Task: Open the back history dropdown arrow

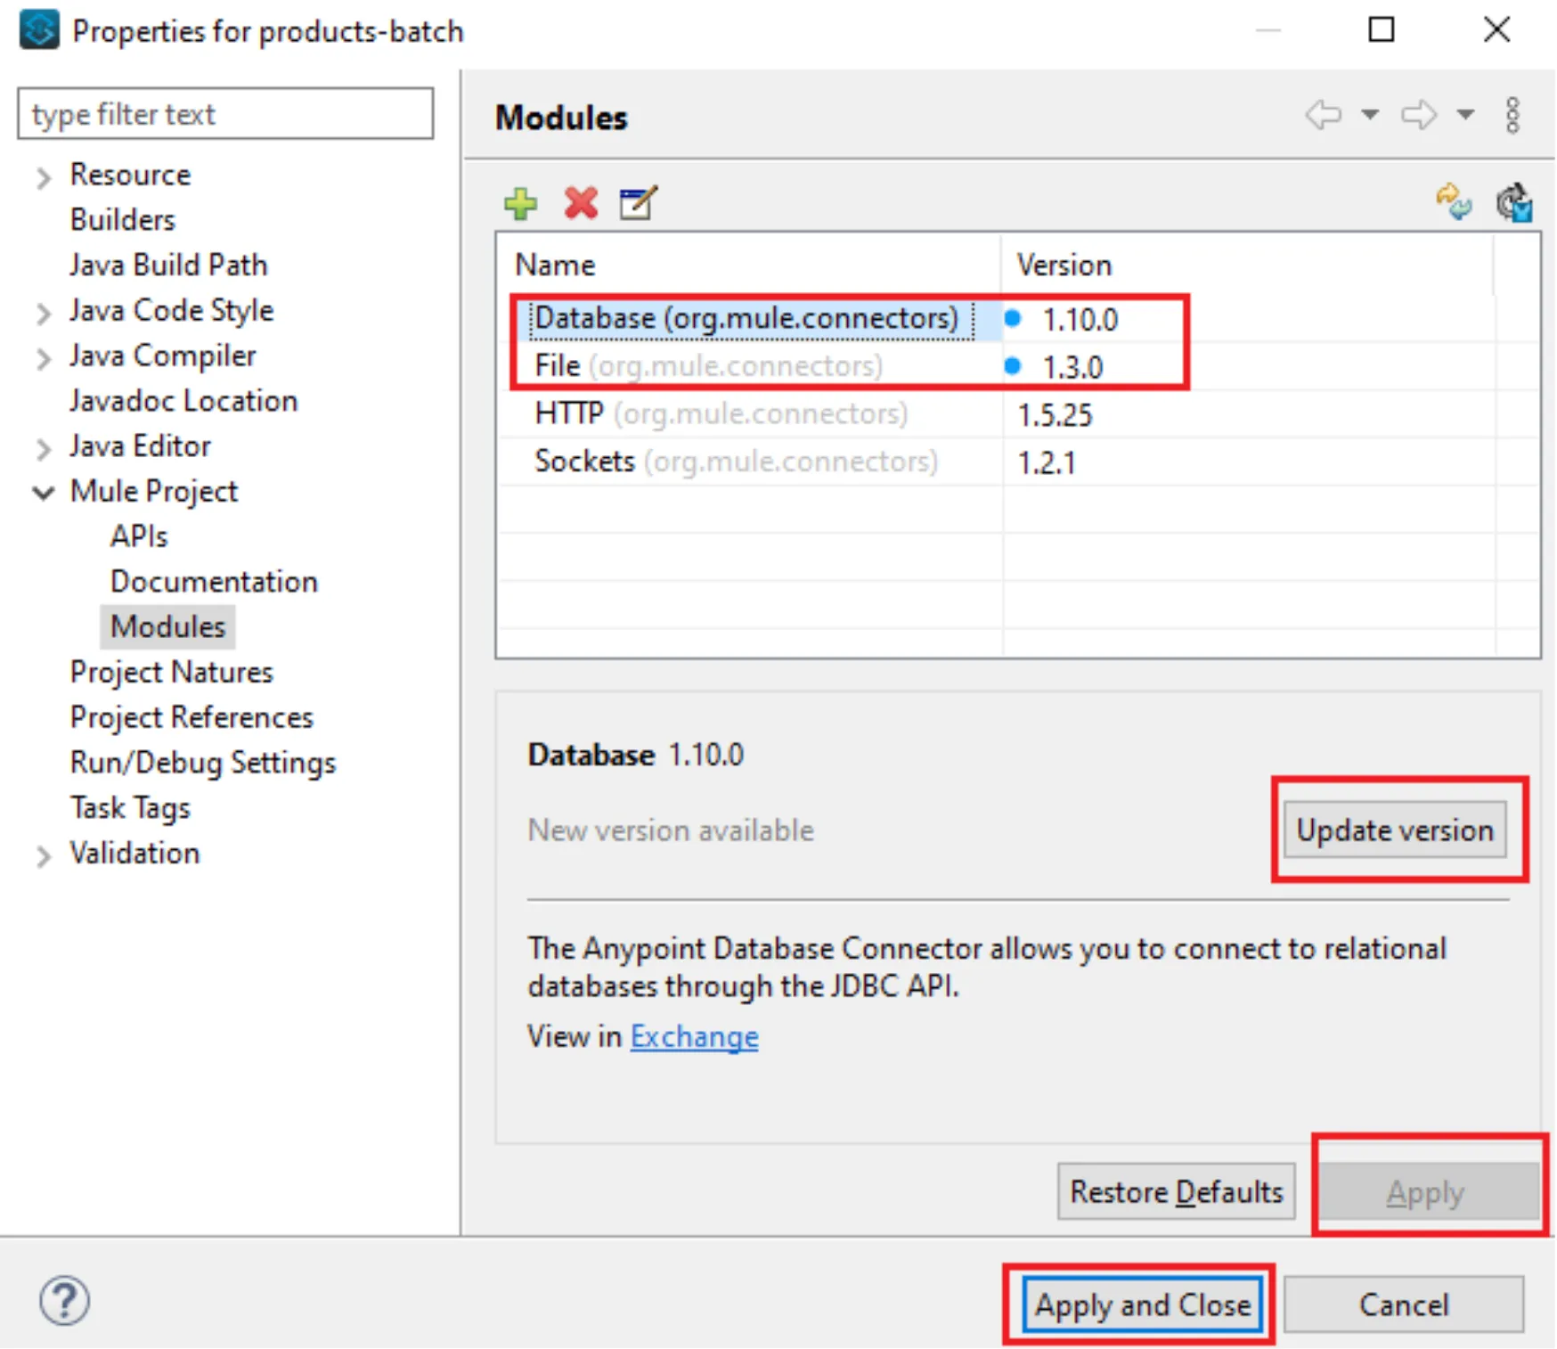Action: point(1370,115)
